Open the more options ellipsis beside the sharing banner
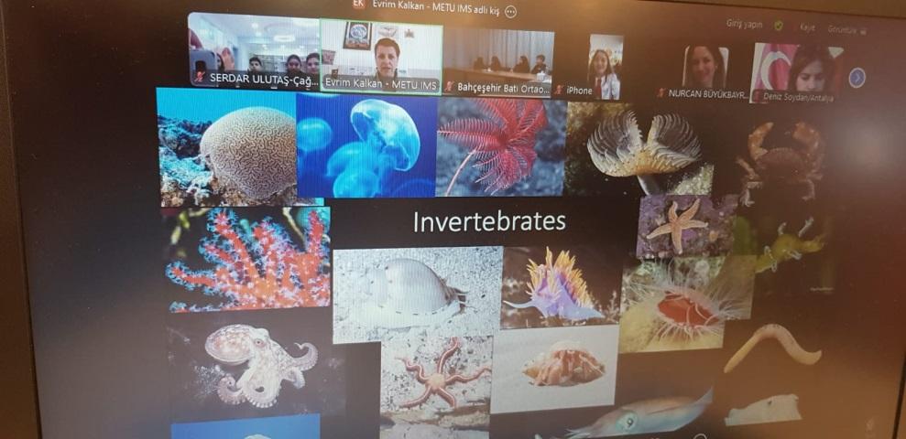 point(511,12)
